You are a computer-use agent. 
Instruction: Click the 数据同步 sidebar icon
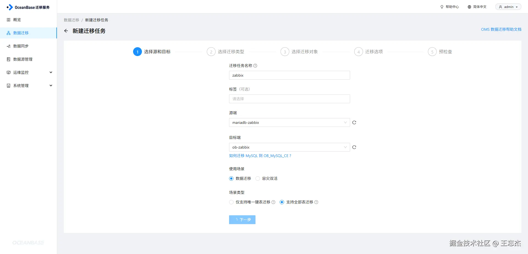tap(9, 46)
